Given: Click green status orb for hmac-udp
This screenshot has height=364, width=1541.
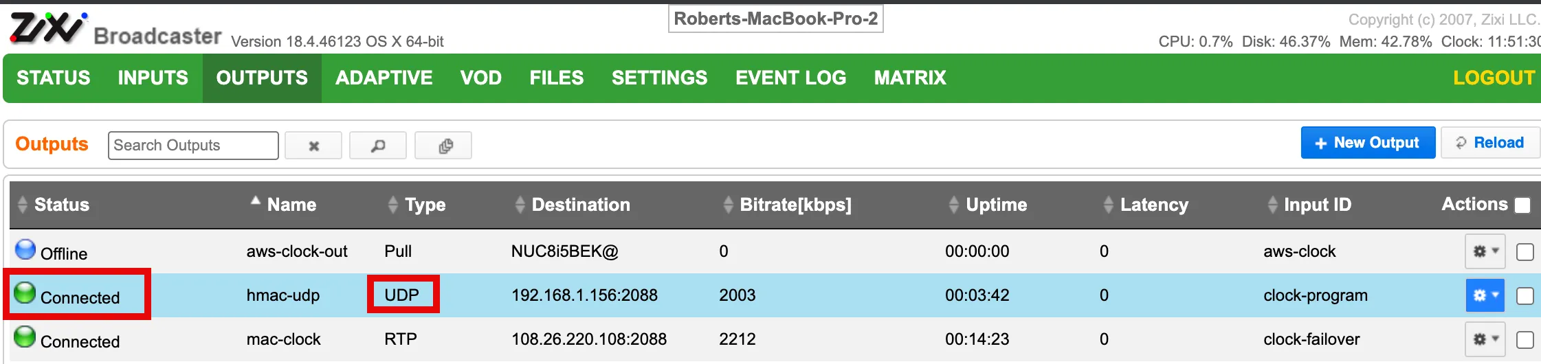Looking at the screenshot, I should pos(25,293).
